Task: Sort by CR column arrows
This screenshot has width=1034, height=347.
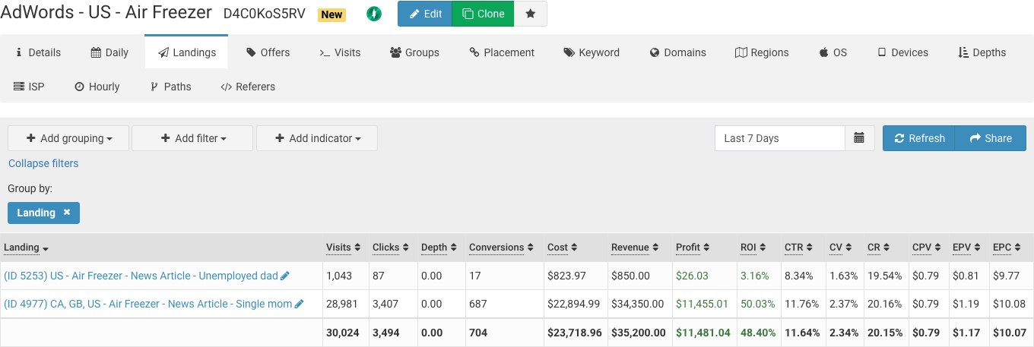Action: click(887, 248)
